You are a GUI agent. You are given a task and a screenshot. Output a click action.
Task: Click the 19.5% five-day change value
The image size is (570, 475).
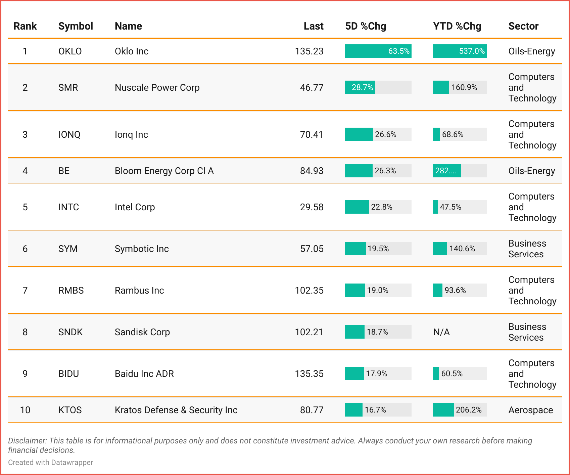(378, 249)
